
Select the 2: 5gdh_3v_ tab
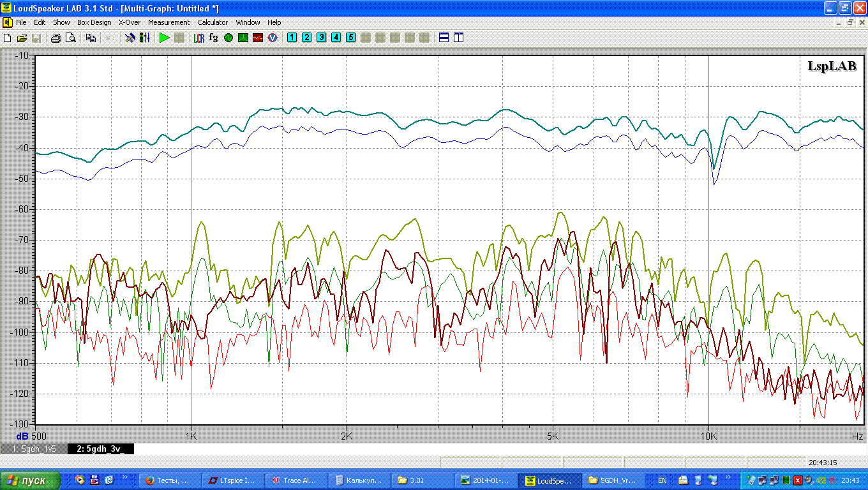101,449
